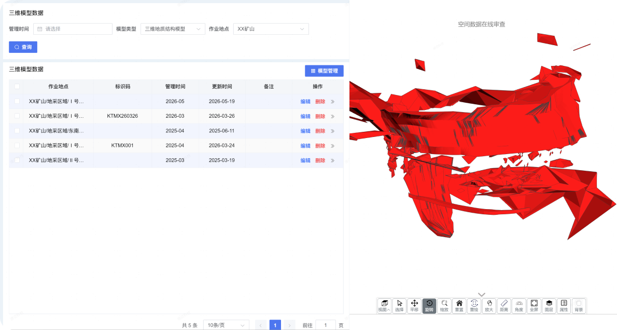The height and width of the screenshot is (330, 617).
Task: Click the 标识码 column header
Action: 122,87
